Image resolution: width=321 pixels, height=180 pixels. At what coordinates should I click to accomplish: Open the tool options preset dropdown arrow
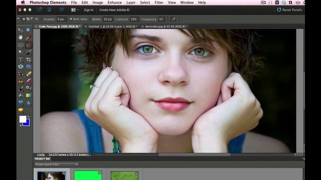click(18, 19)
